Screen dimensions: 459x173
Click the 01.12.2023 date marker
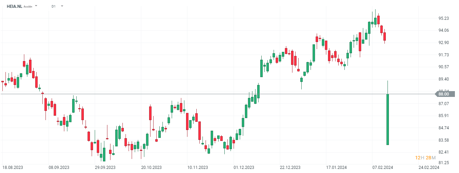click(x=244, y=168)
